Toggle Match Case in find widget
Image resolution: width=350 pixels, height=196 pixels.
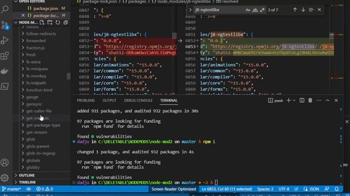(x=248, y=10)
